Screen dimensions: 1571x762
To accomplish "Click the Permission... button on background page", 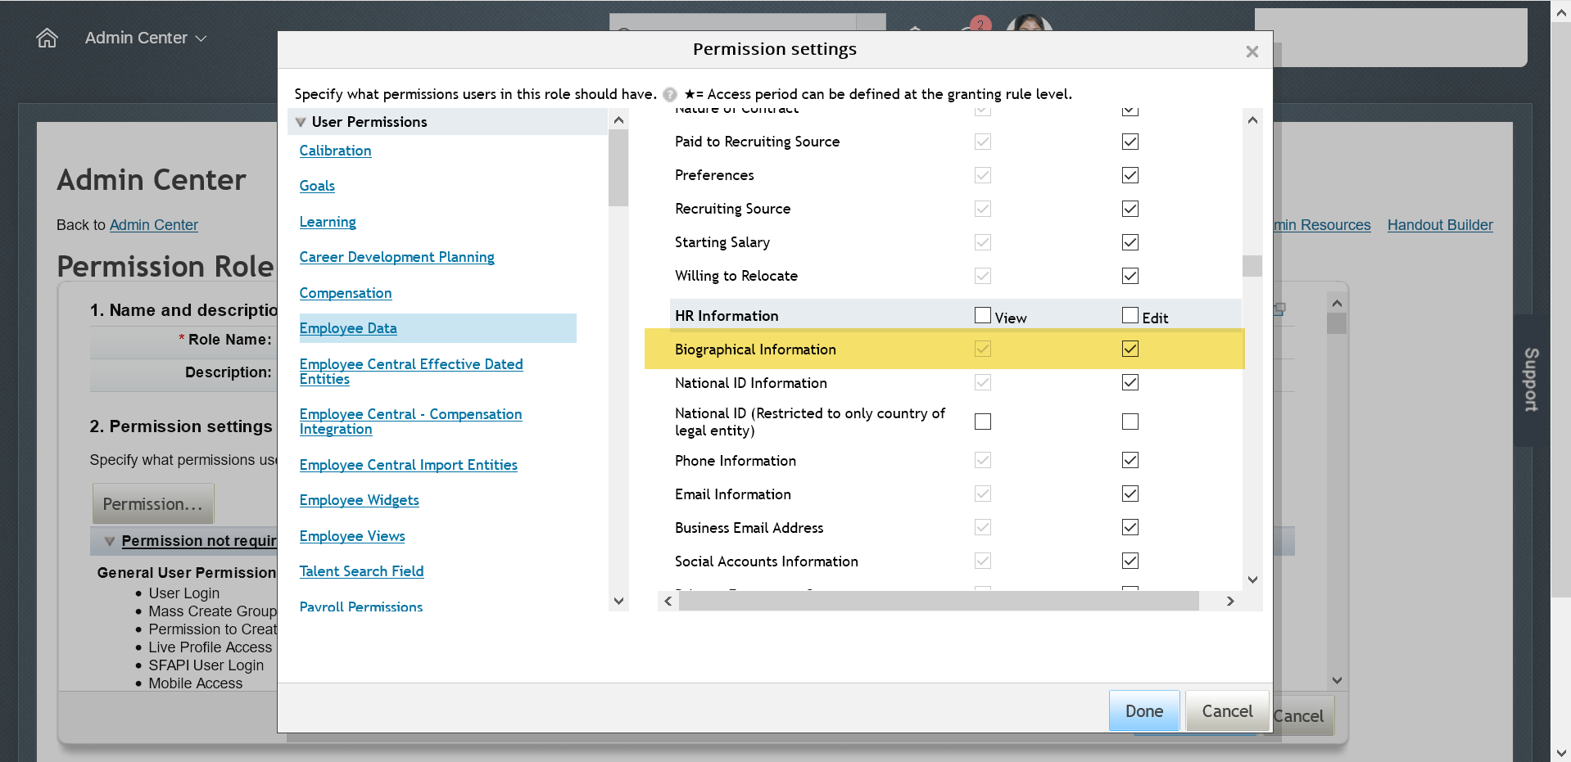I will coord(153,504).
